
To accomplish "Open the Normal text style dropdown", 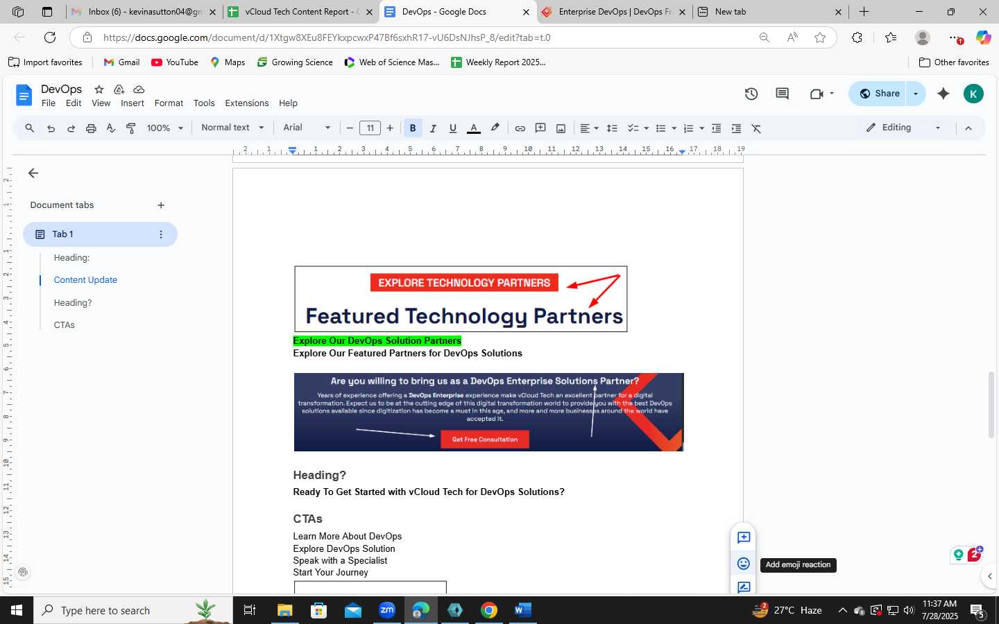I will click(233, 128).
